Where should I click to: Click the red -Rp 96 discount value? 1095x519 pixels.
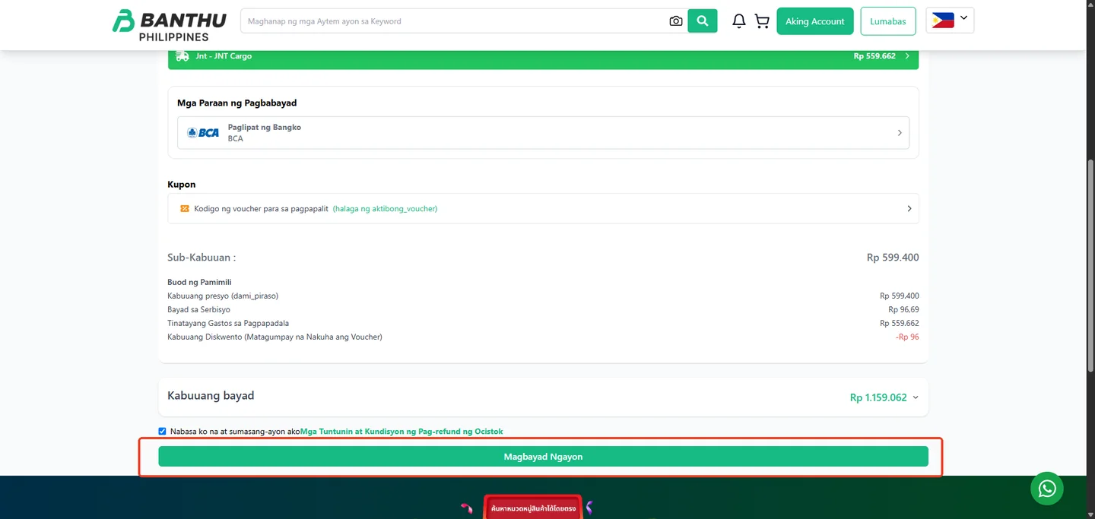[907, 337]
